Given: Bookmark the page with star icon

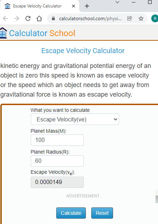Looking at the screenshot, I should pos(141,18).
